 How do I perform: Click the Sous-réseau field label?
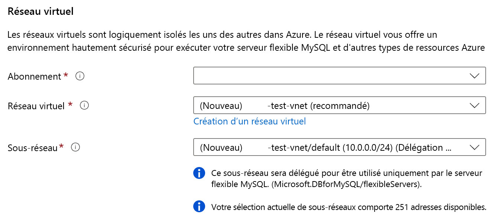(x=32, y=148)
